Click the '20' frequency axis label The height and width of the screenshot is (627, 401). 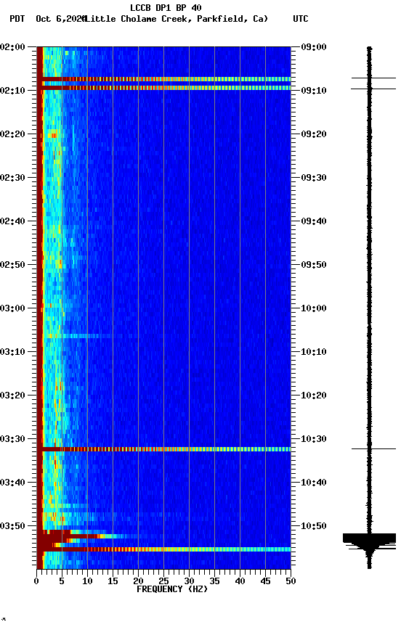pos(138,581)
